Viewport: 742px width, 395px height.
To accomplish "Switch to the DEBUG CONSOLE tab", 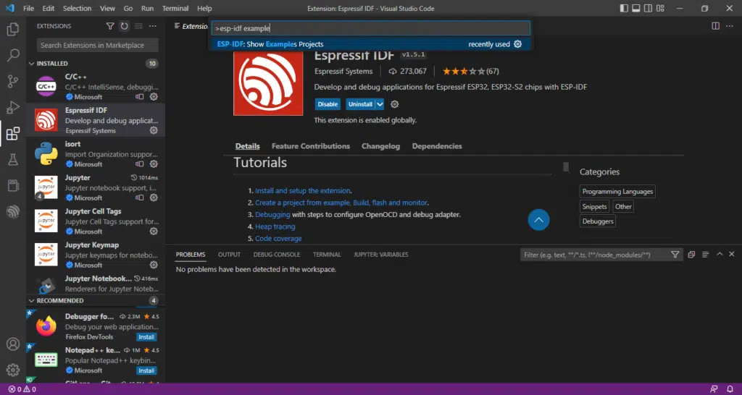I will click(277, 255).
